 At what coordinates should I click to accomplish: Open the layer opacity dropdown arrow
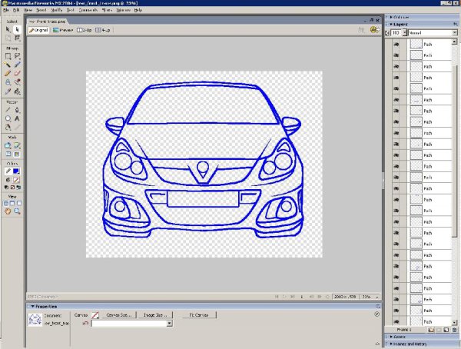[406, 34]
